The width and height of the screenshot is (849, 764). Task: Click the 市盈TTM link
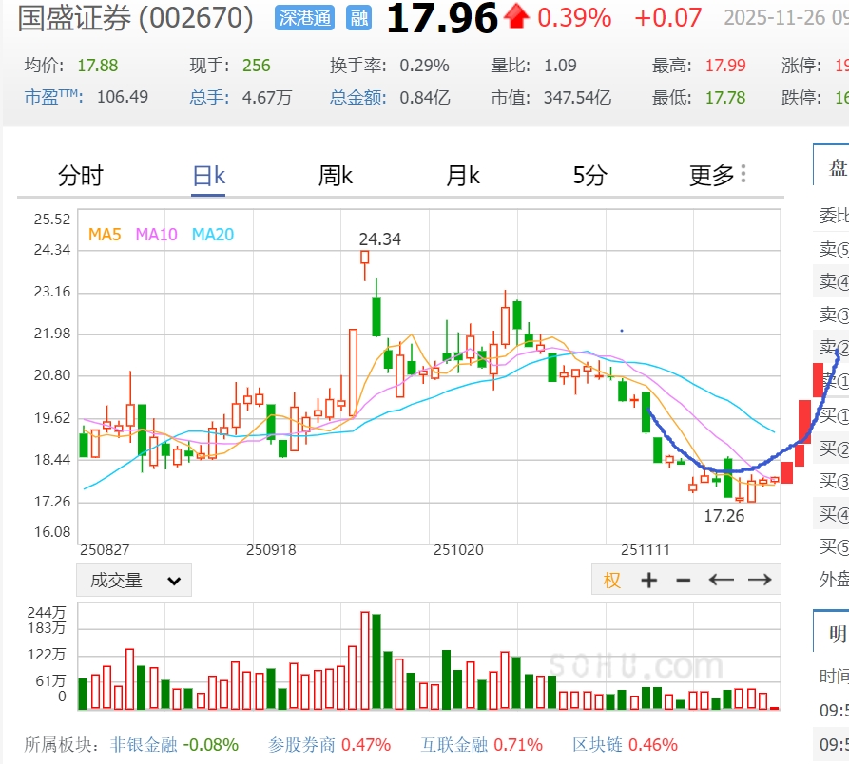tap(53, 97)
